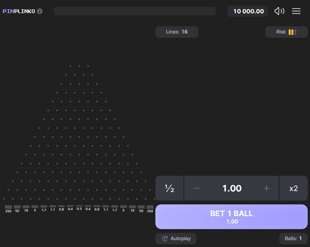Screen dimensions: 310x247
Task: Click the PinPlinko logo
Action: [19, 11]
